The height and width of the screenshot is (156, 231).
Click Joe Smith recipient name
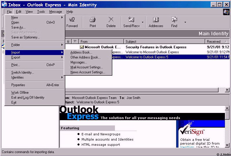133,98
